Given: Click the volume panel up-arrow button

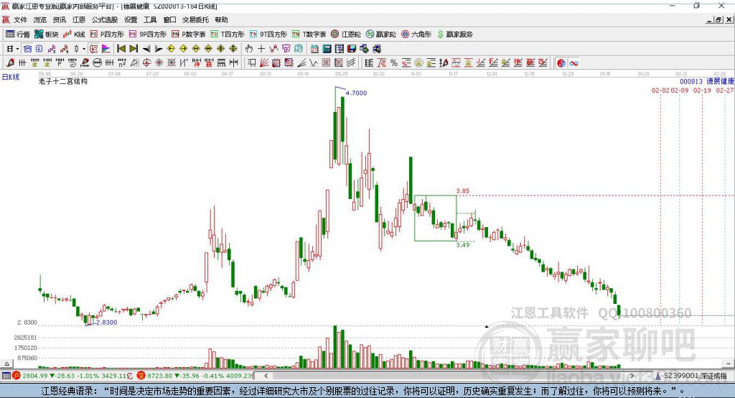Looking at the screenshot, I should [x=6, y=364].
